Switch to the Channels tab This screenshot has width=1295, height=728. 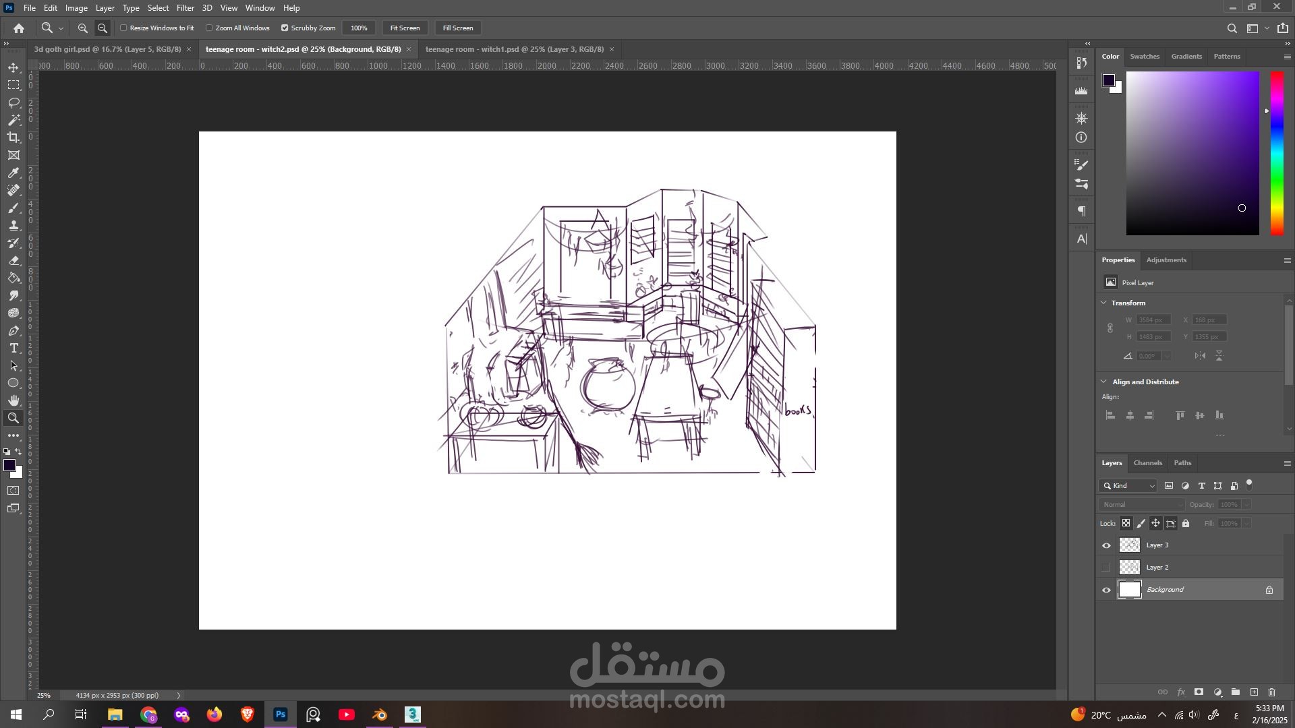click(1147, 463)
